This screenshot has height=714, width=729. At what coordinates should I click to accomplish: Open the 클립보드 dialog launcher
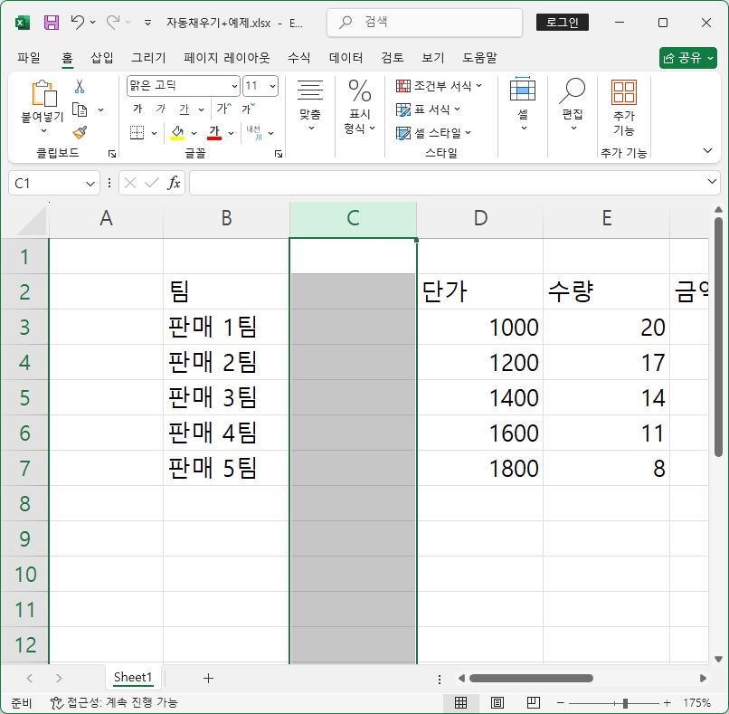click(112, 154)
